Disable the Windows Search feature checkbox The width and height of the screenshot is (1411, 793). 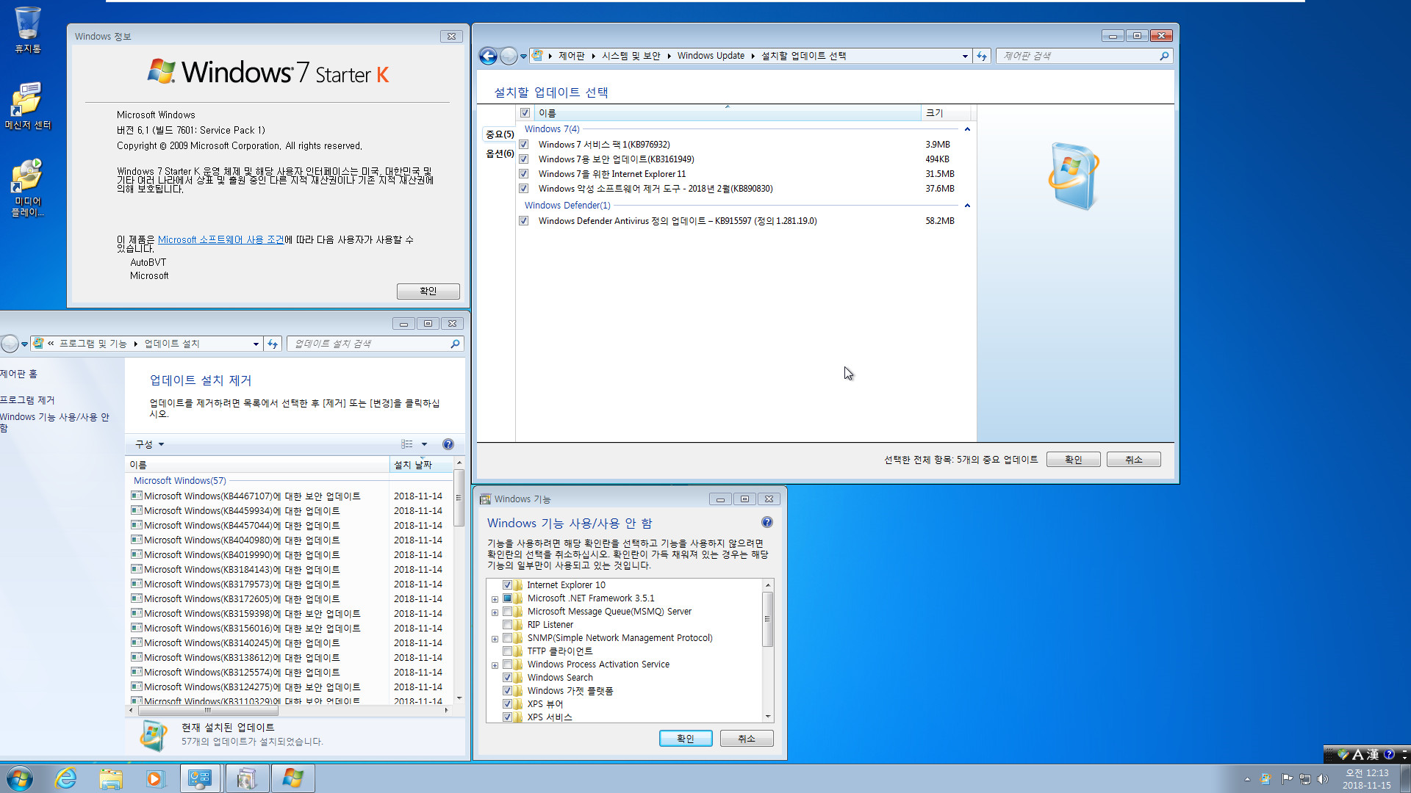507,678
